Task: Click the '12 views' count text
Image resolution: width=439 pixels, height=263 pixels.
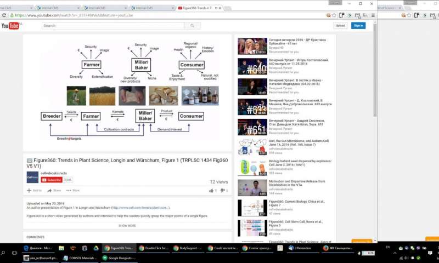Action: 219,182
